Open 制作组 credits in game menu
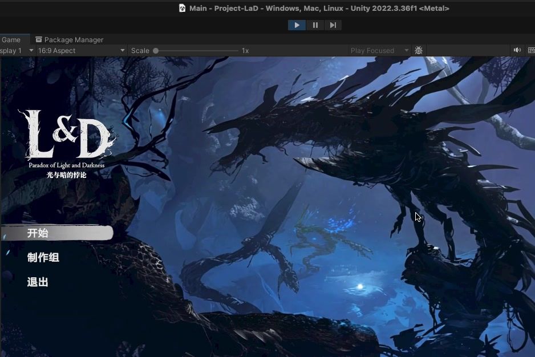The width and height of the screenshot is (535, 357). 43,257
